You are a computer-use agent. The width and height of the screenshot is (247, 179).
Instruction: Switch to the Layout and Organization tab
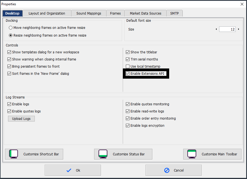[47, 13]
